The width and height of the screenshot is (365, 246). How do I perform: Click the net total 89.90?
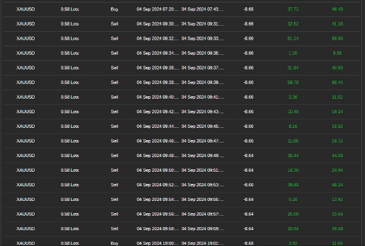point(337,38)
